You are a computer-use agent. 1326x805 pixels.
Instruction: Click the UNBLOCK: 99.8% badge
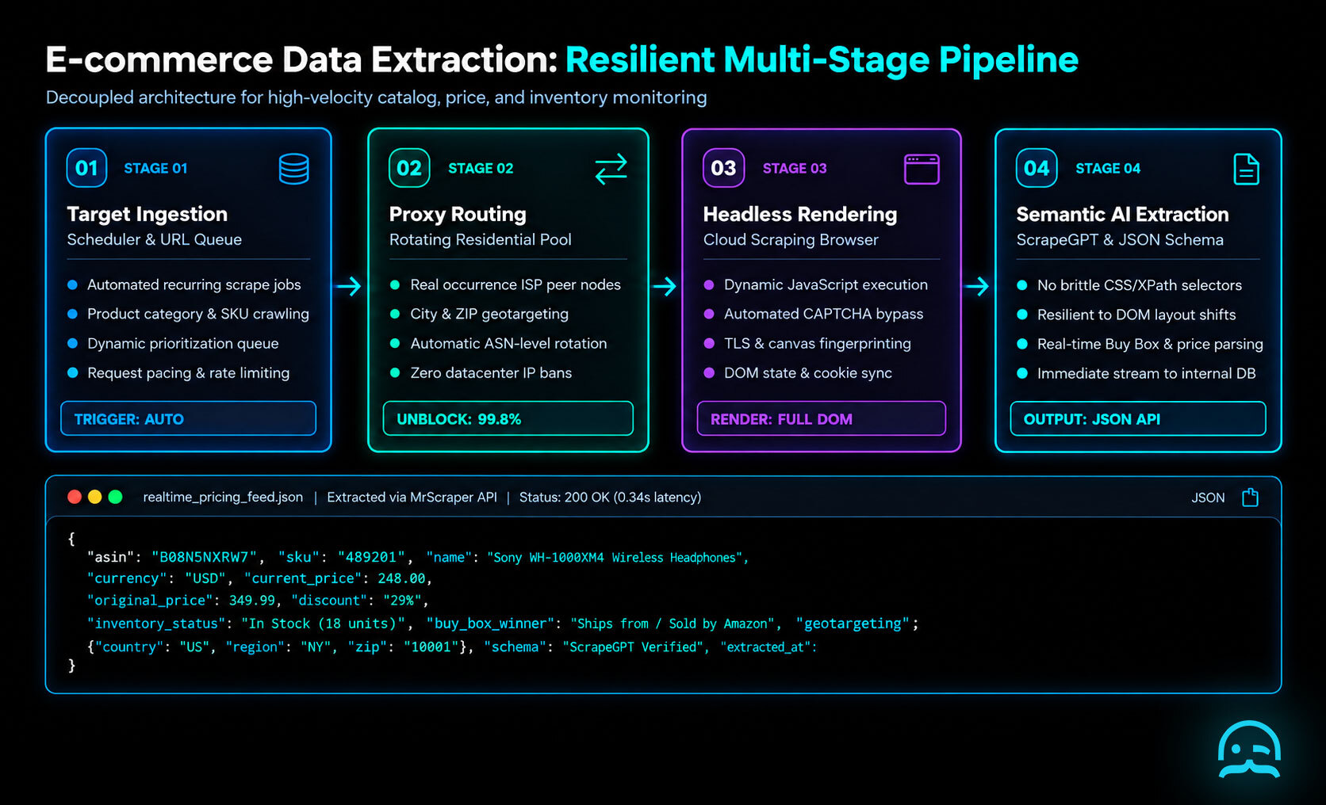click(x=508, y=418)
